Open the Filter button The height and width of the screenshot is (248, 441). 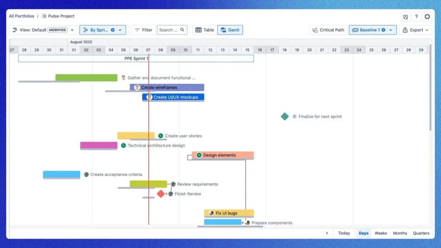pos(143,30)
